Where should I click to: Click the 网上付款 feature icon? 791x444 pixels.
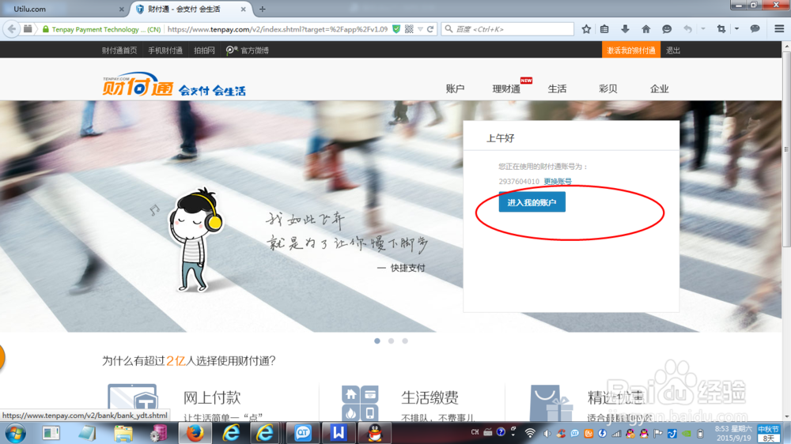pyautogui.click(x=132, y=402)
